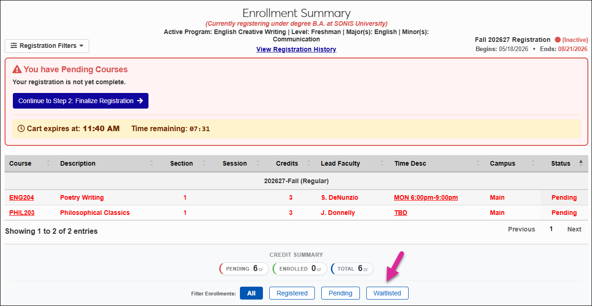Sort table by Description column

coord(106,163)
